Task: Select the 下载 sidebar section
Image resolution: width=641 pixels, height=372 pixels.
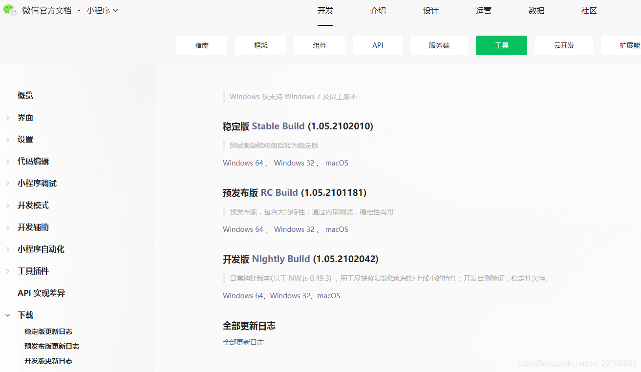Action: pyautogui.click(x=25, y=315)
